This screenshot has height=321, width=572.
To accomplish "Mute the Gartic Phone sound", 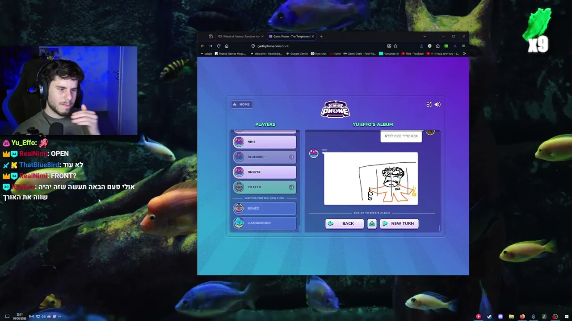I will [437, 104].
